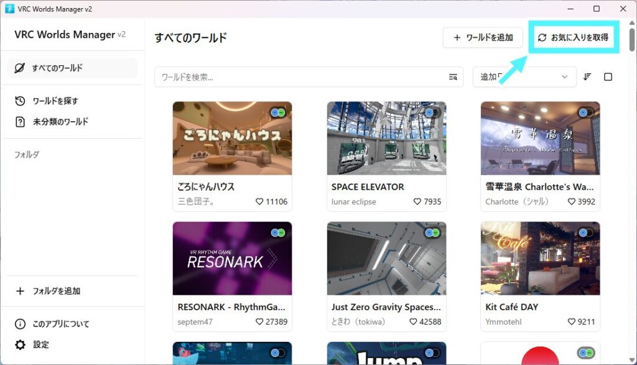Toggle sort order direction icon
Image resolution: width=637 pixels, height=365 pixels.
click(587, 77)
